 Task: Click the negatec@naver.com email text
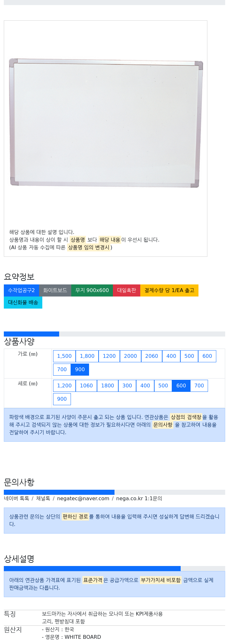(83, 499)
